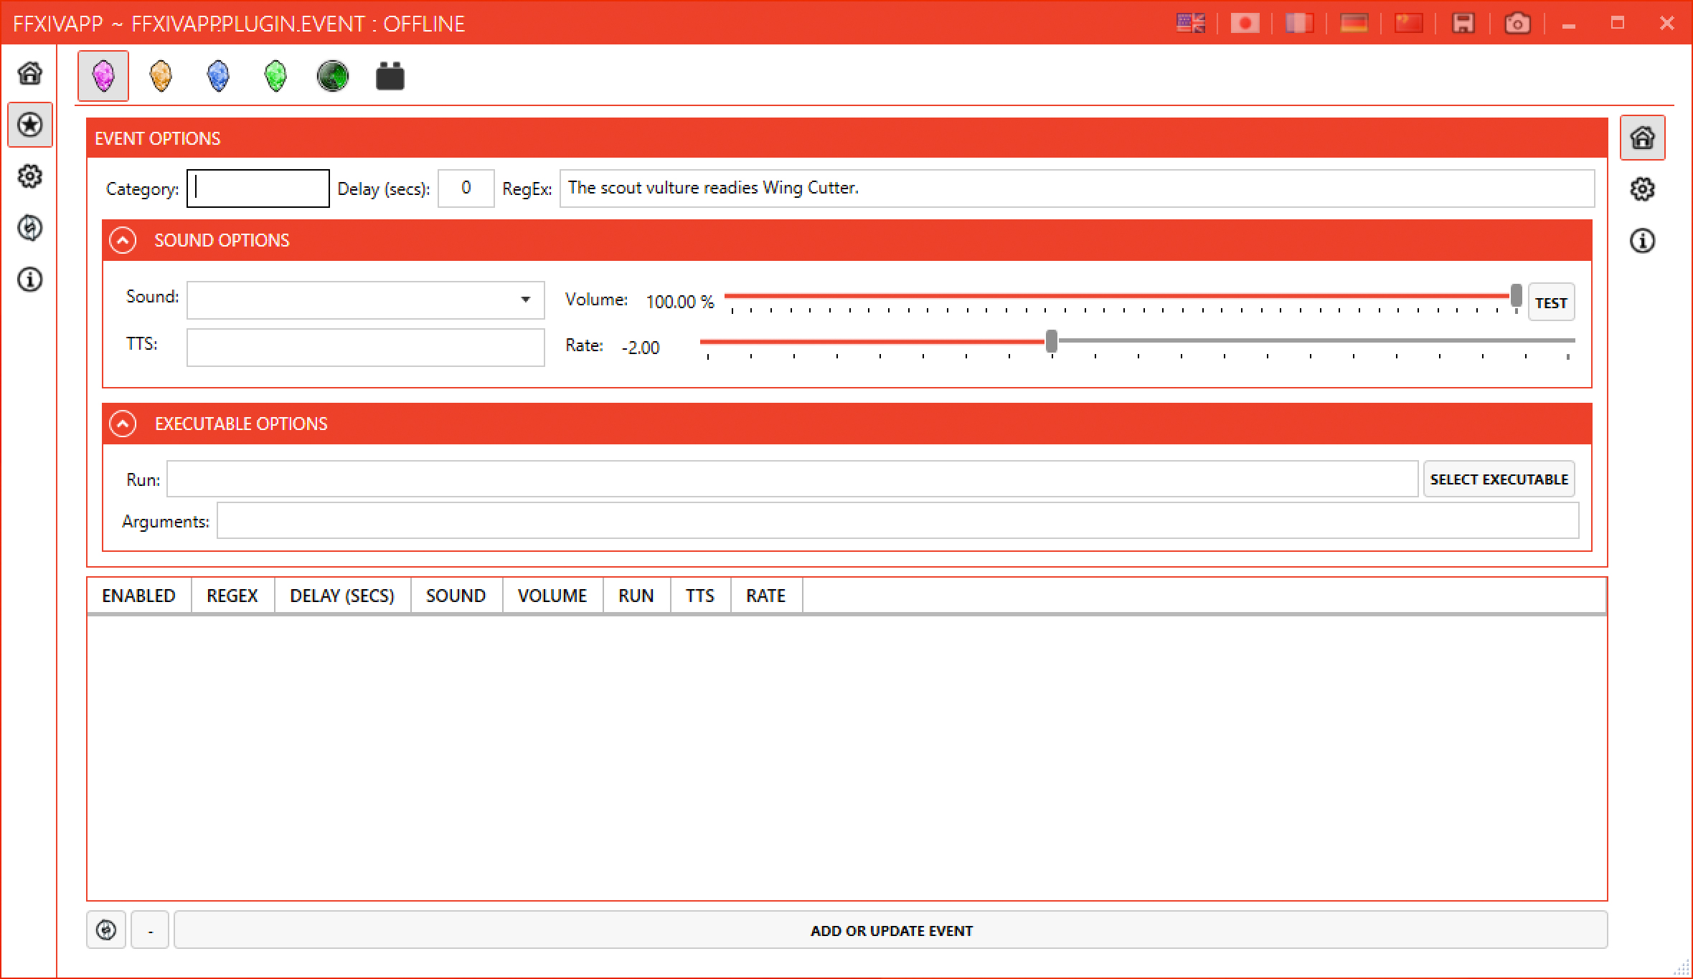Click the refresh events icon button
The height and width of the screenshot is (979, 1693).
click(x=106, y=930)
